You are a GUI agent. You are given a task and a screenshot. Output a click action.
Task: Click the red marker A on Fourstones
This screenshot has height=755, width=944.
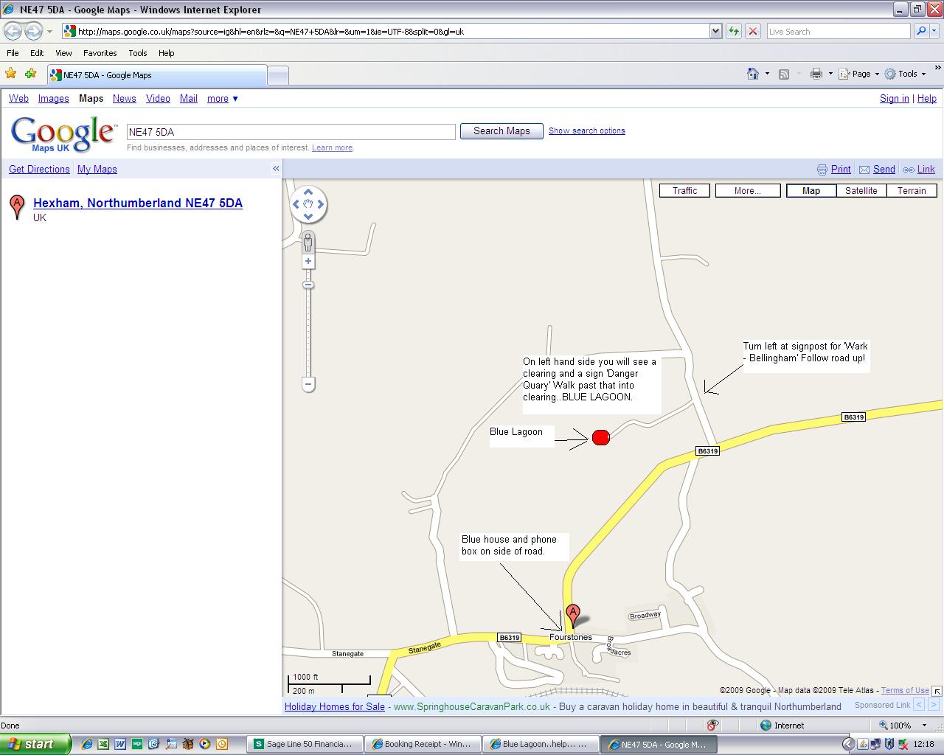pos(572,615)
